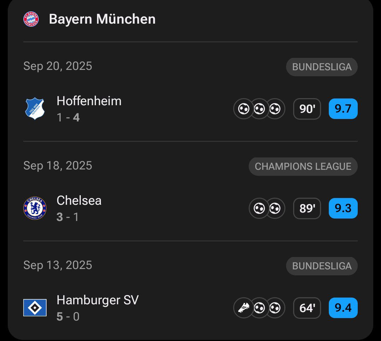Open the Chelsea 3 - 1 score line

(x=68, y=217)
